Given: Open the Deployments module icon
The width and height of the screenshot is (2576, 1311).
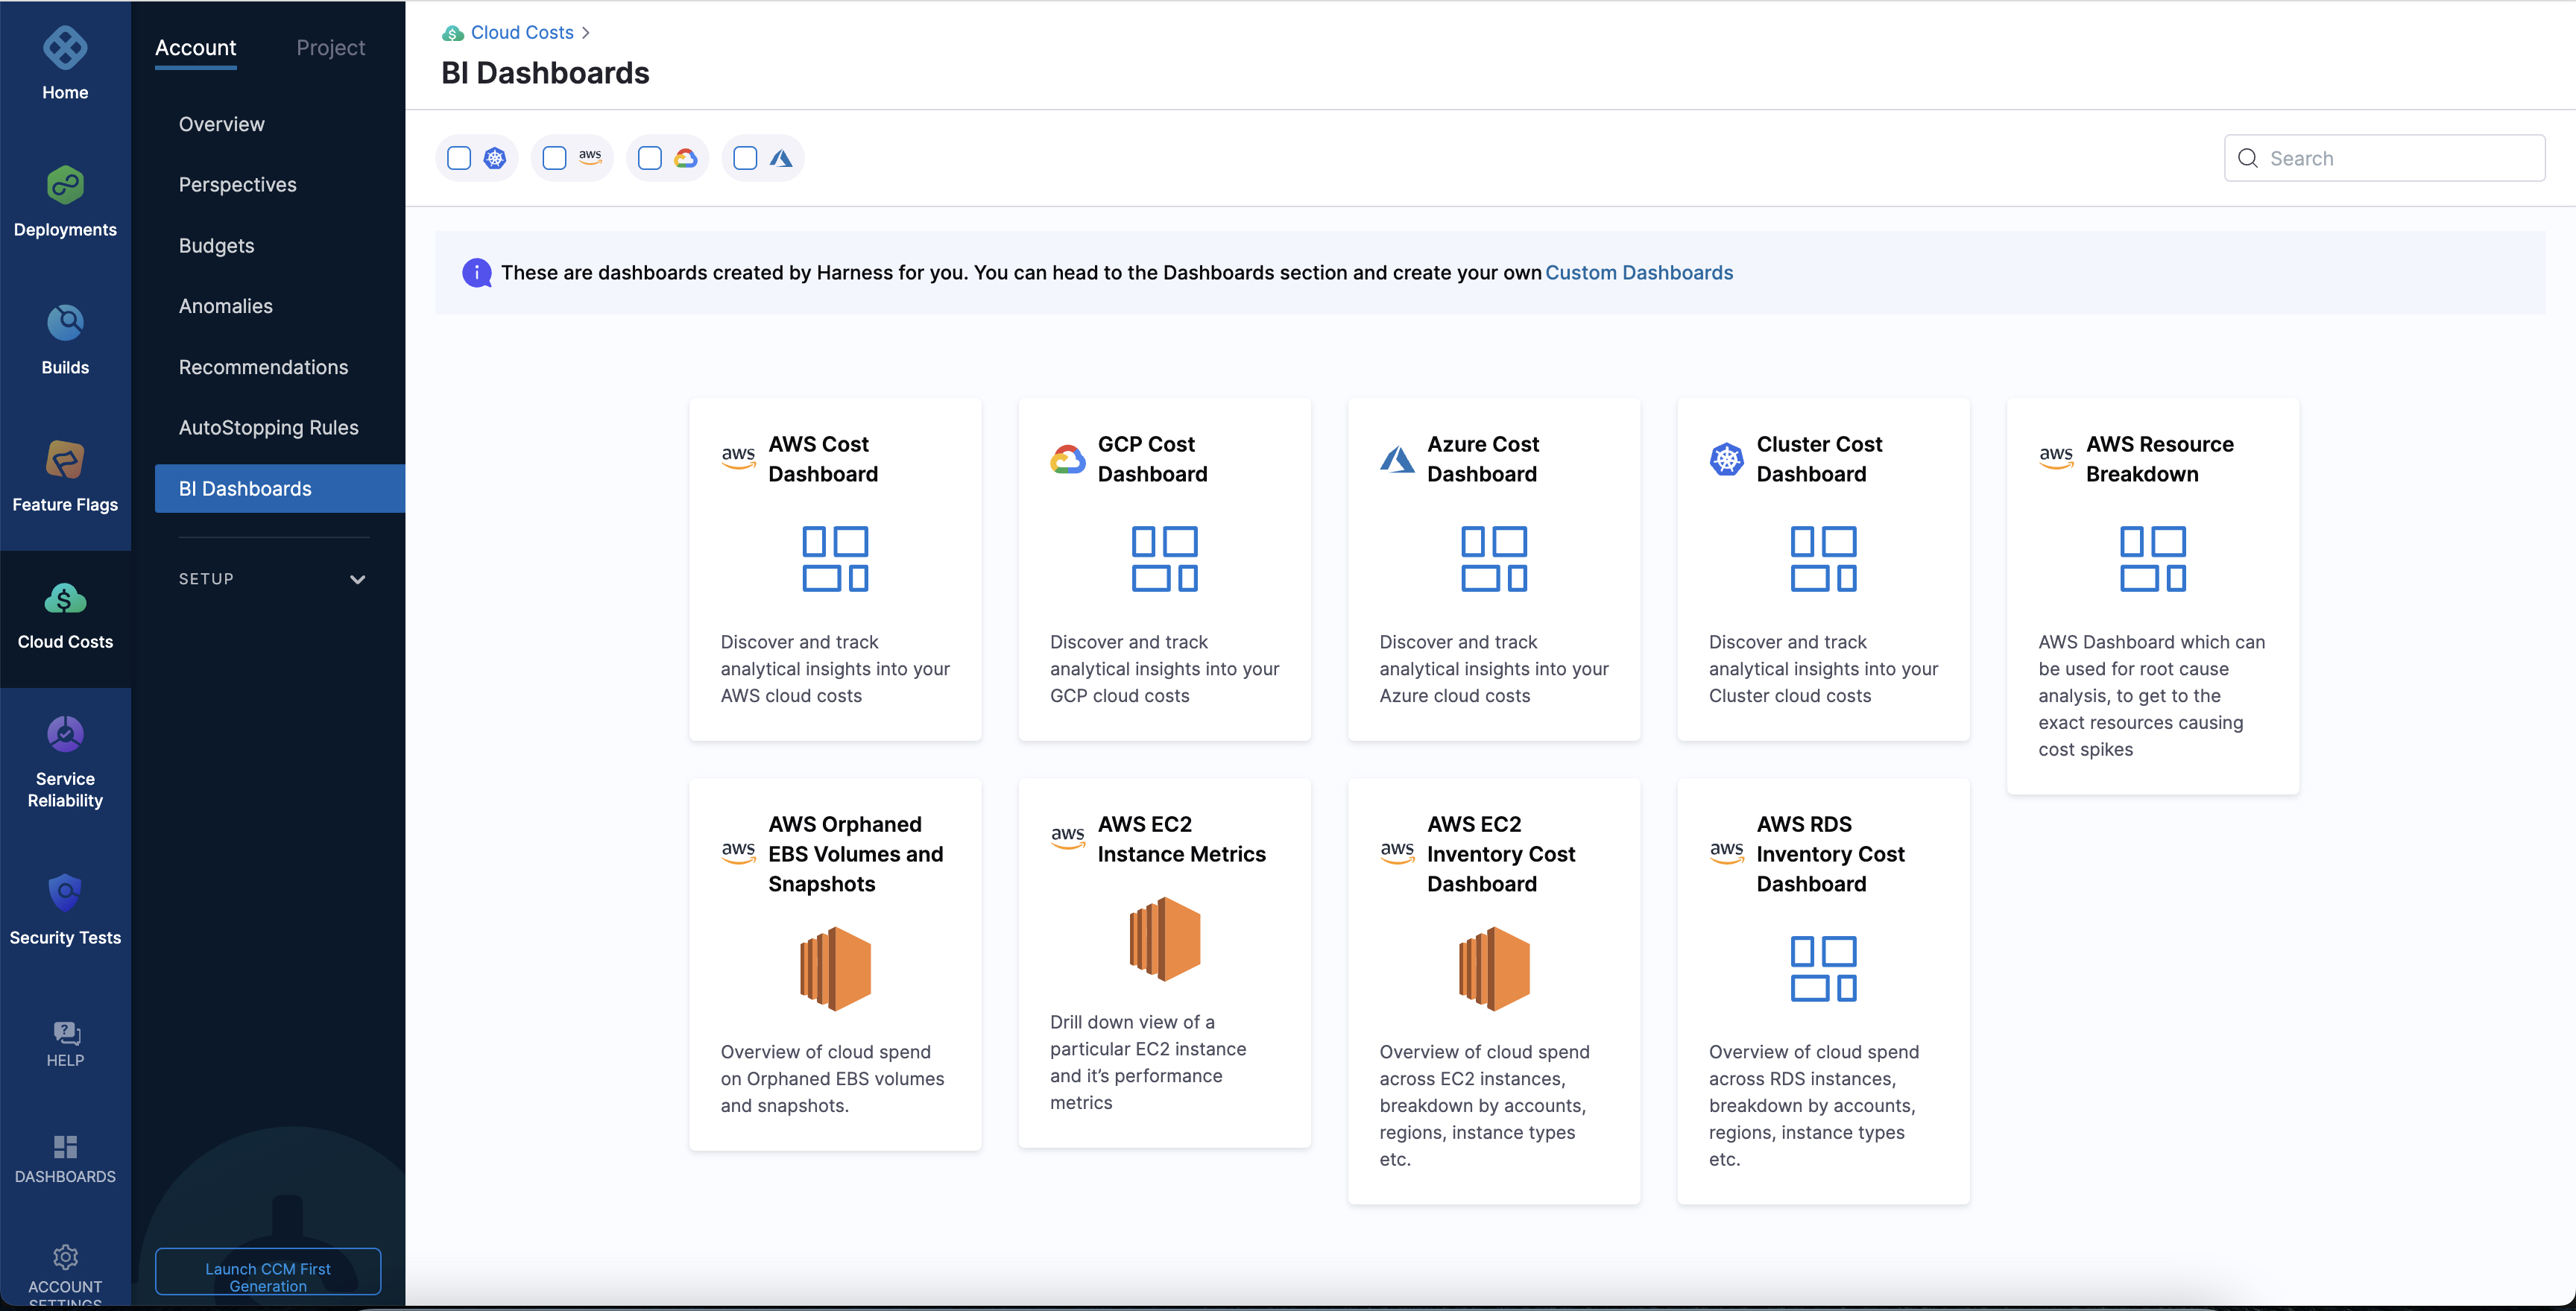Looking at the screenshot, I should [65, 186].
